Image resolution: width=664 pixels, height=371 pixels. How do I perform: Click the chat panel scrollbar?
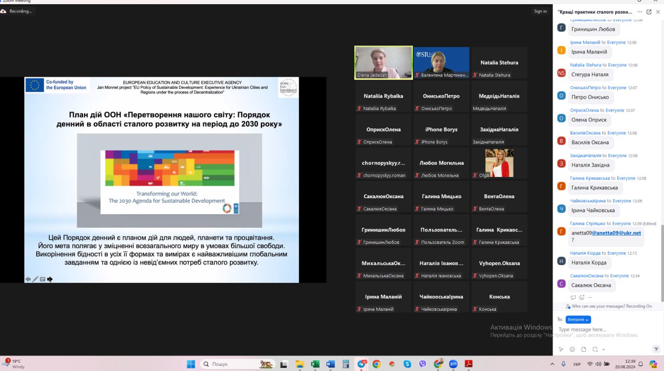662,262
